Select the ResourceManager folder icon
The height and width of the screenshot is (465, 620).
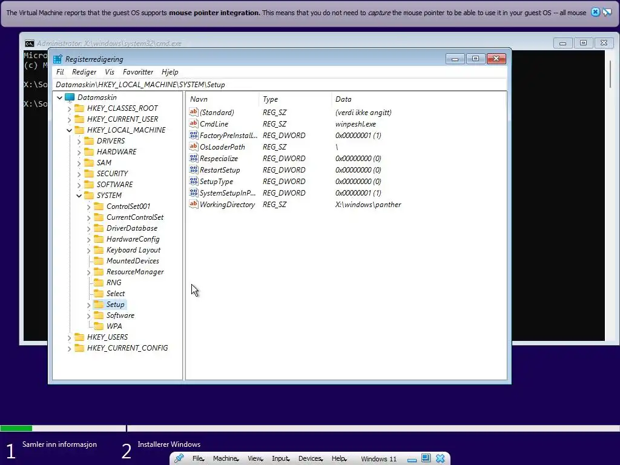pos(99,272)
